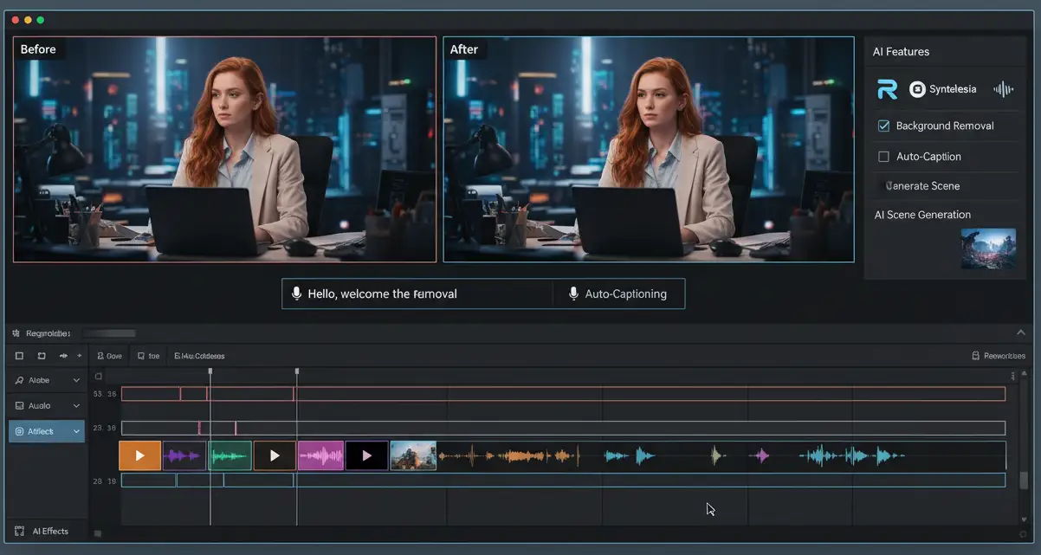Viewport: 1041px width, 555px height.
Task: Enable the Auto-Caption checkbox
Action: point(883,156)
